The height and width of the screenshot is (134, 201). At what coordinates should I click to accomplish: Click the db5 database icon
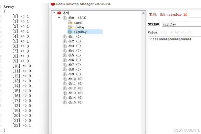point(65,55)
